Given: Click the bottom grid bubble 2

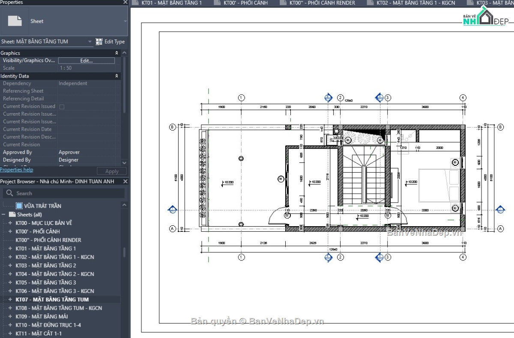Looking at the screenshot, I should point(341,257).
